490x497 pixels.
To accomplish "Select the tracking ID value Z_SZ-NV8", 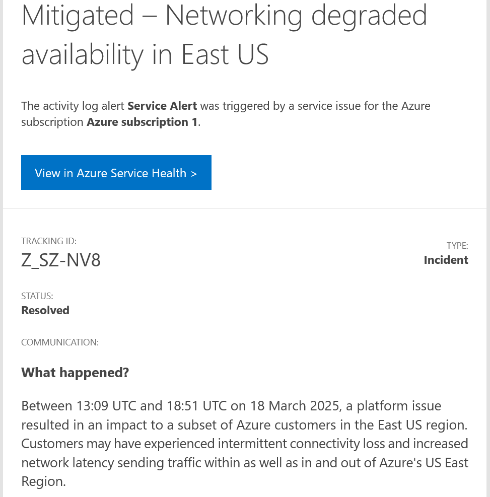I will [61, 260].
